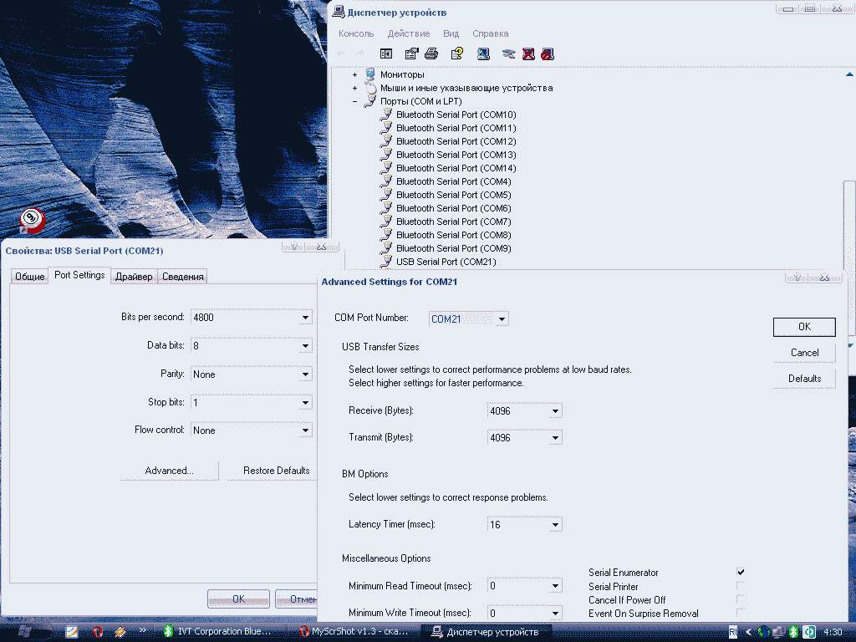Open the Bits per second dropdown
Screen dimensions: 856x642
pos(306,318)
